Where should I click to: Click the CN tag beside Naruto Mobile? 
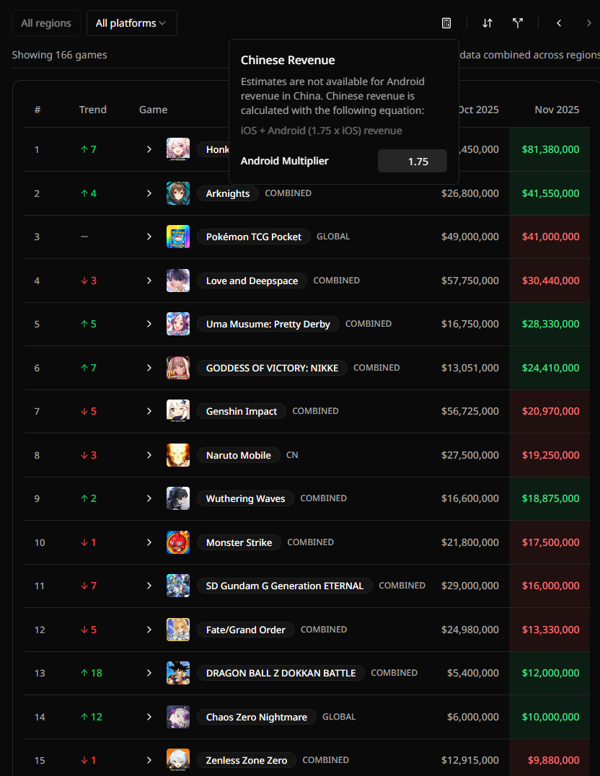pyautogui.click(x=292, y=455)
